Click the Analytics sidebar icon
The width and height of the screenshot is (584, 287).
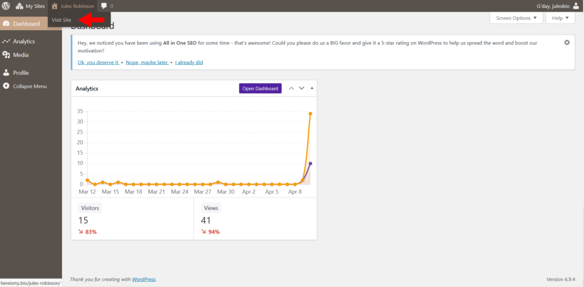(x=6, y=42)
